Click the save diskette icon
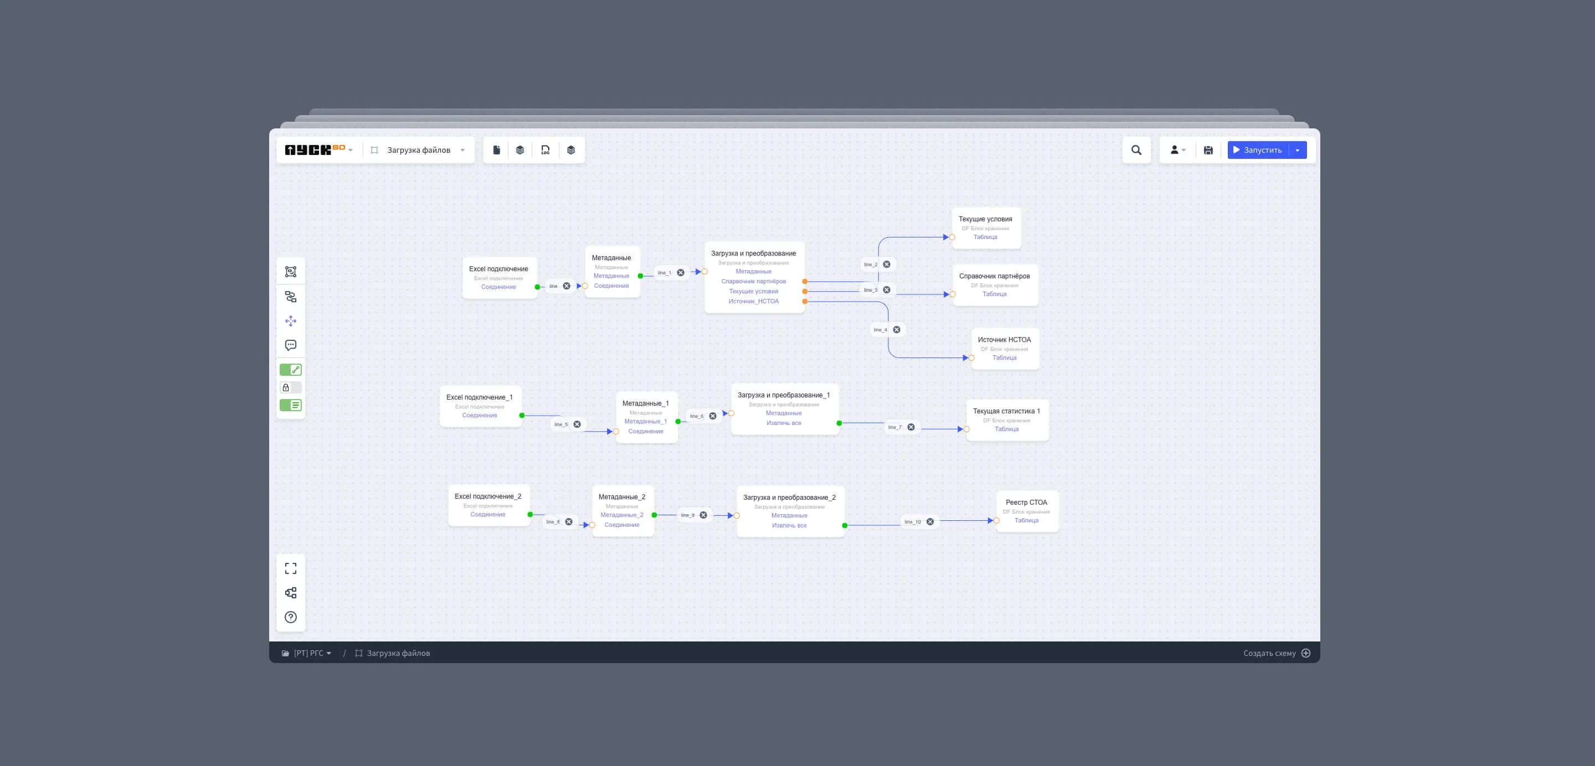This screenshot has height=766, width=1595. [1208, 151]
